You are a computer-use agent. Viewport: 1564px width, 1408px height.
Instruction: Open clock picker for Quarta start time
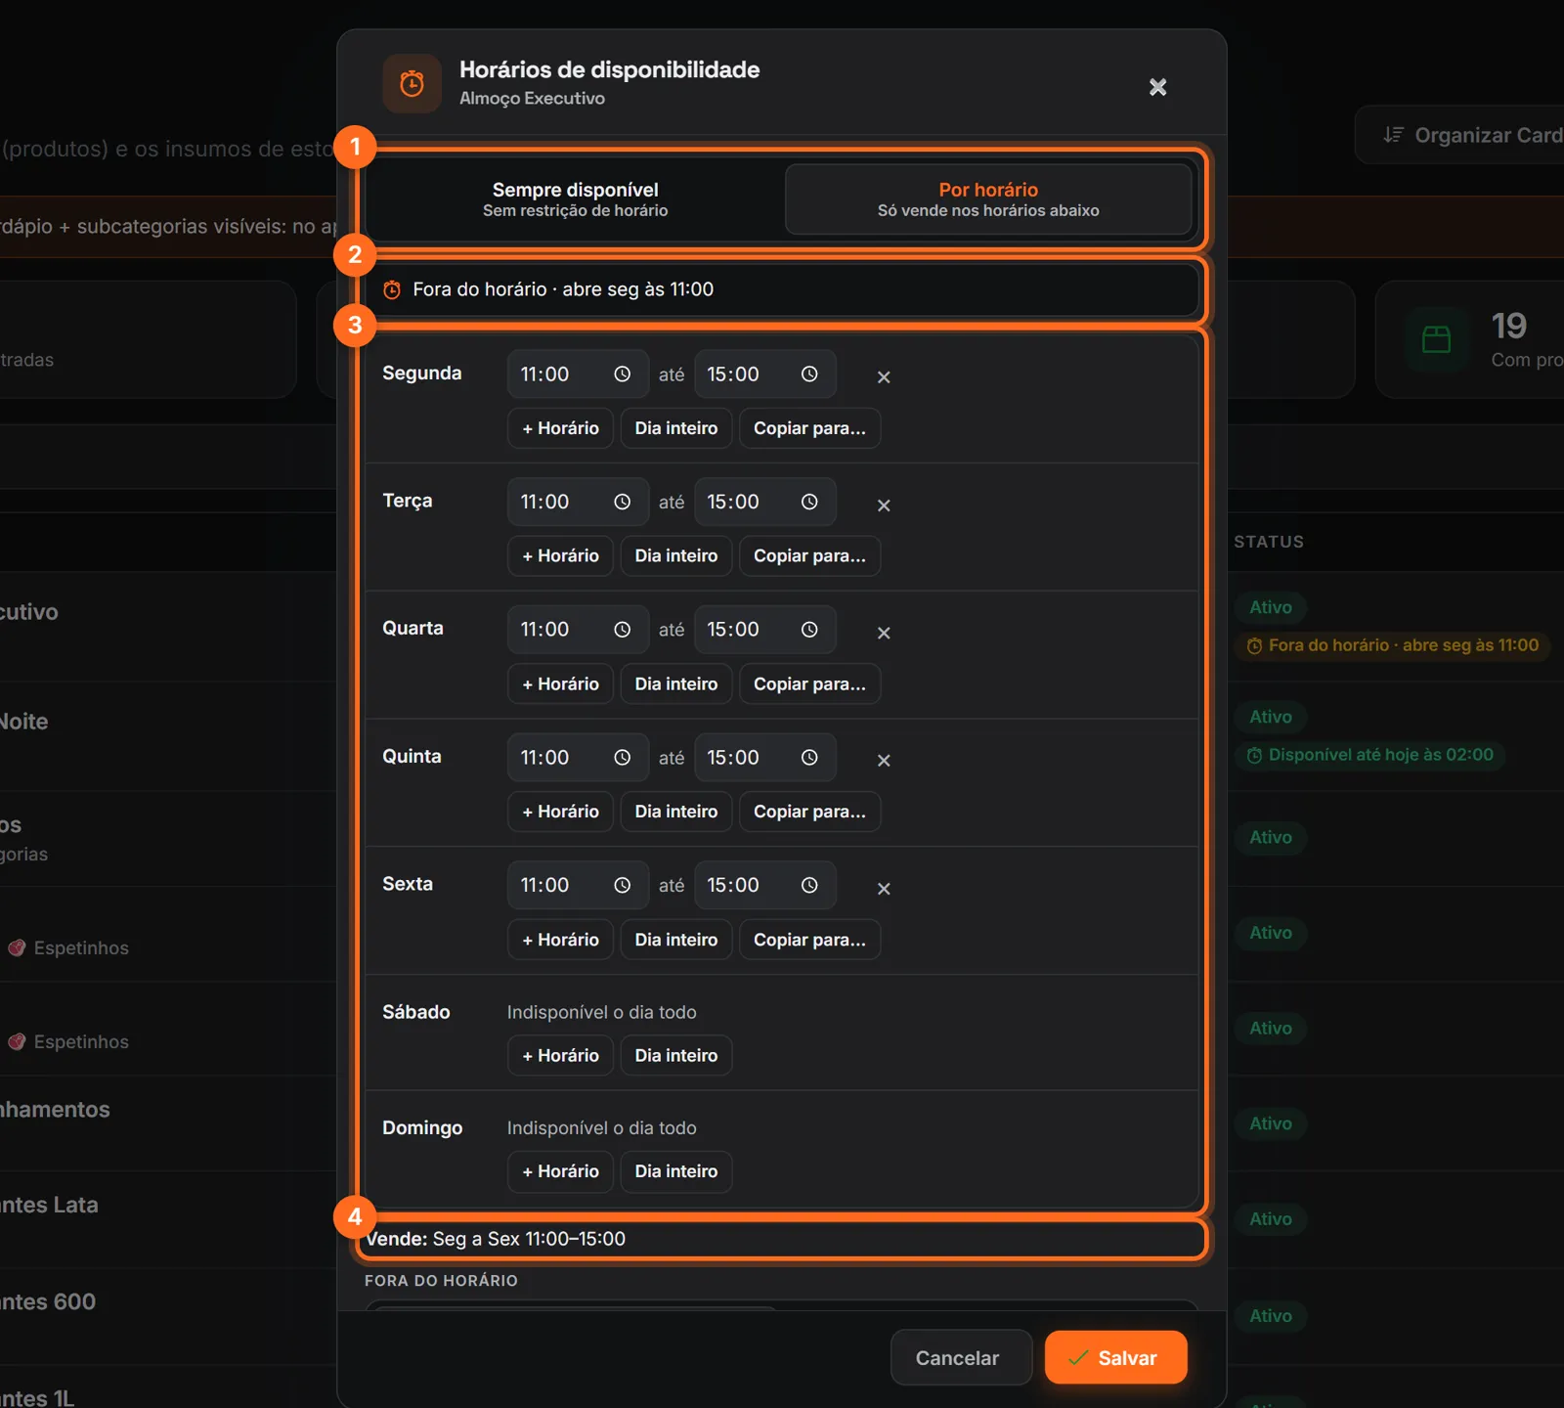click(x=622, y=630)
